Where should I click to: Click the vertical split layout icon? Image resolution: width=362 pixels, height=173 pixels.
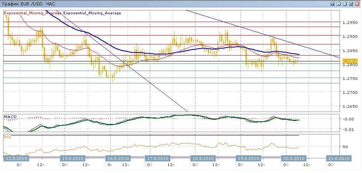click(339, 3)
